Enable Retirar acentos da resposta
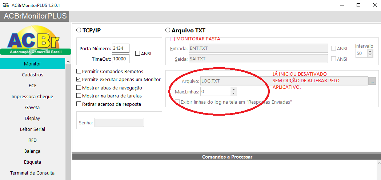 tap(79, 104)
